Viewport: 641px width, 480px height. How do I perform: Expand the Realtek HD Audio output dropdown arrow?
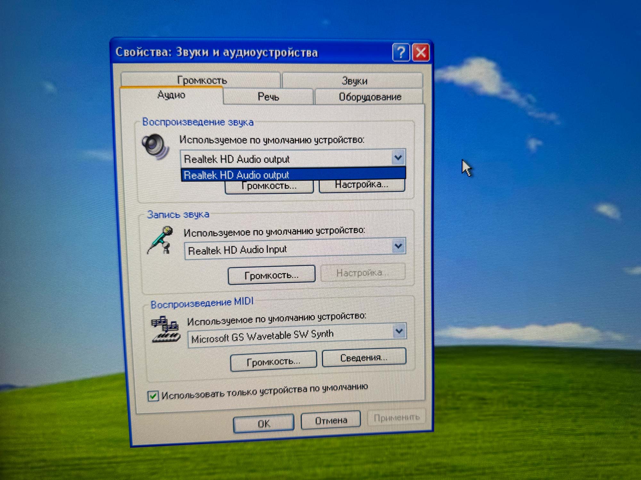[x=398, y=158]
